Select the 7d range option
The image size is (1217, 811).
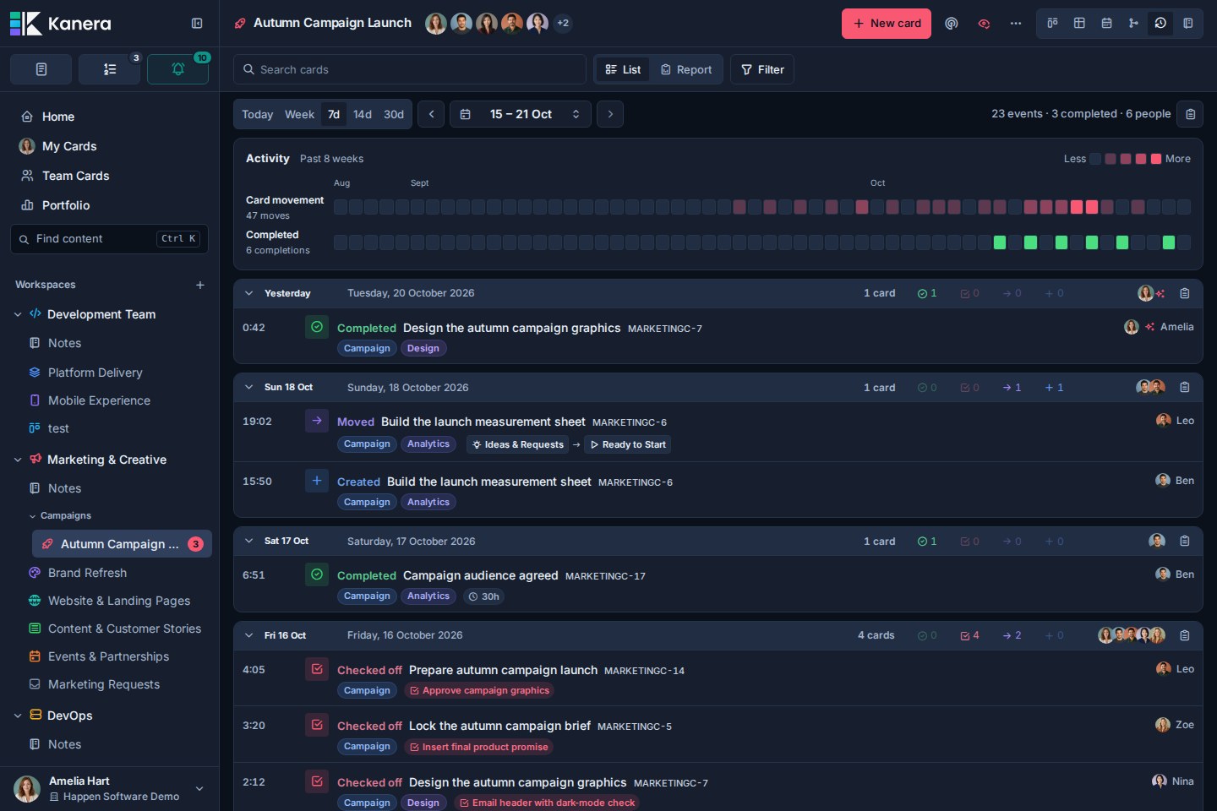point(334,114)
